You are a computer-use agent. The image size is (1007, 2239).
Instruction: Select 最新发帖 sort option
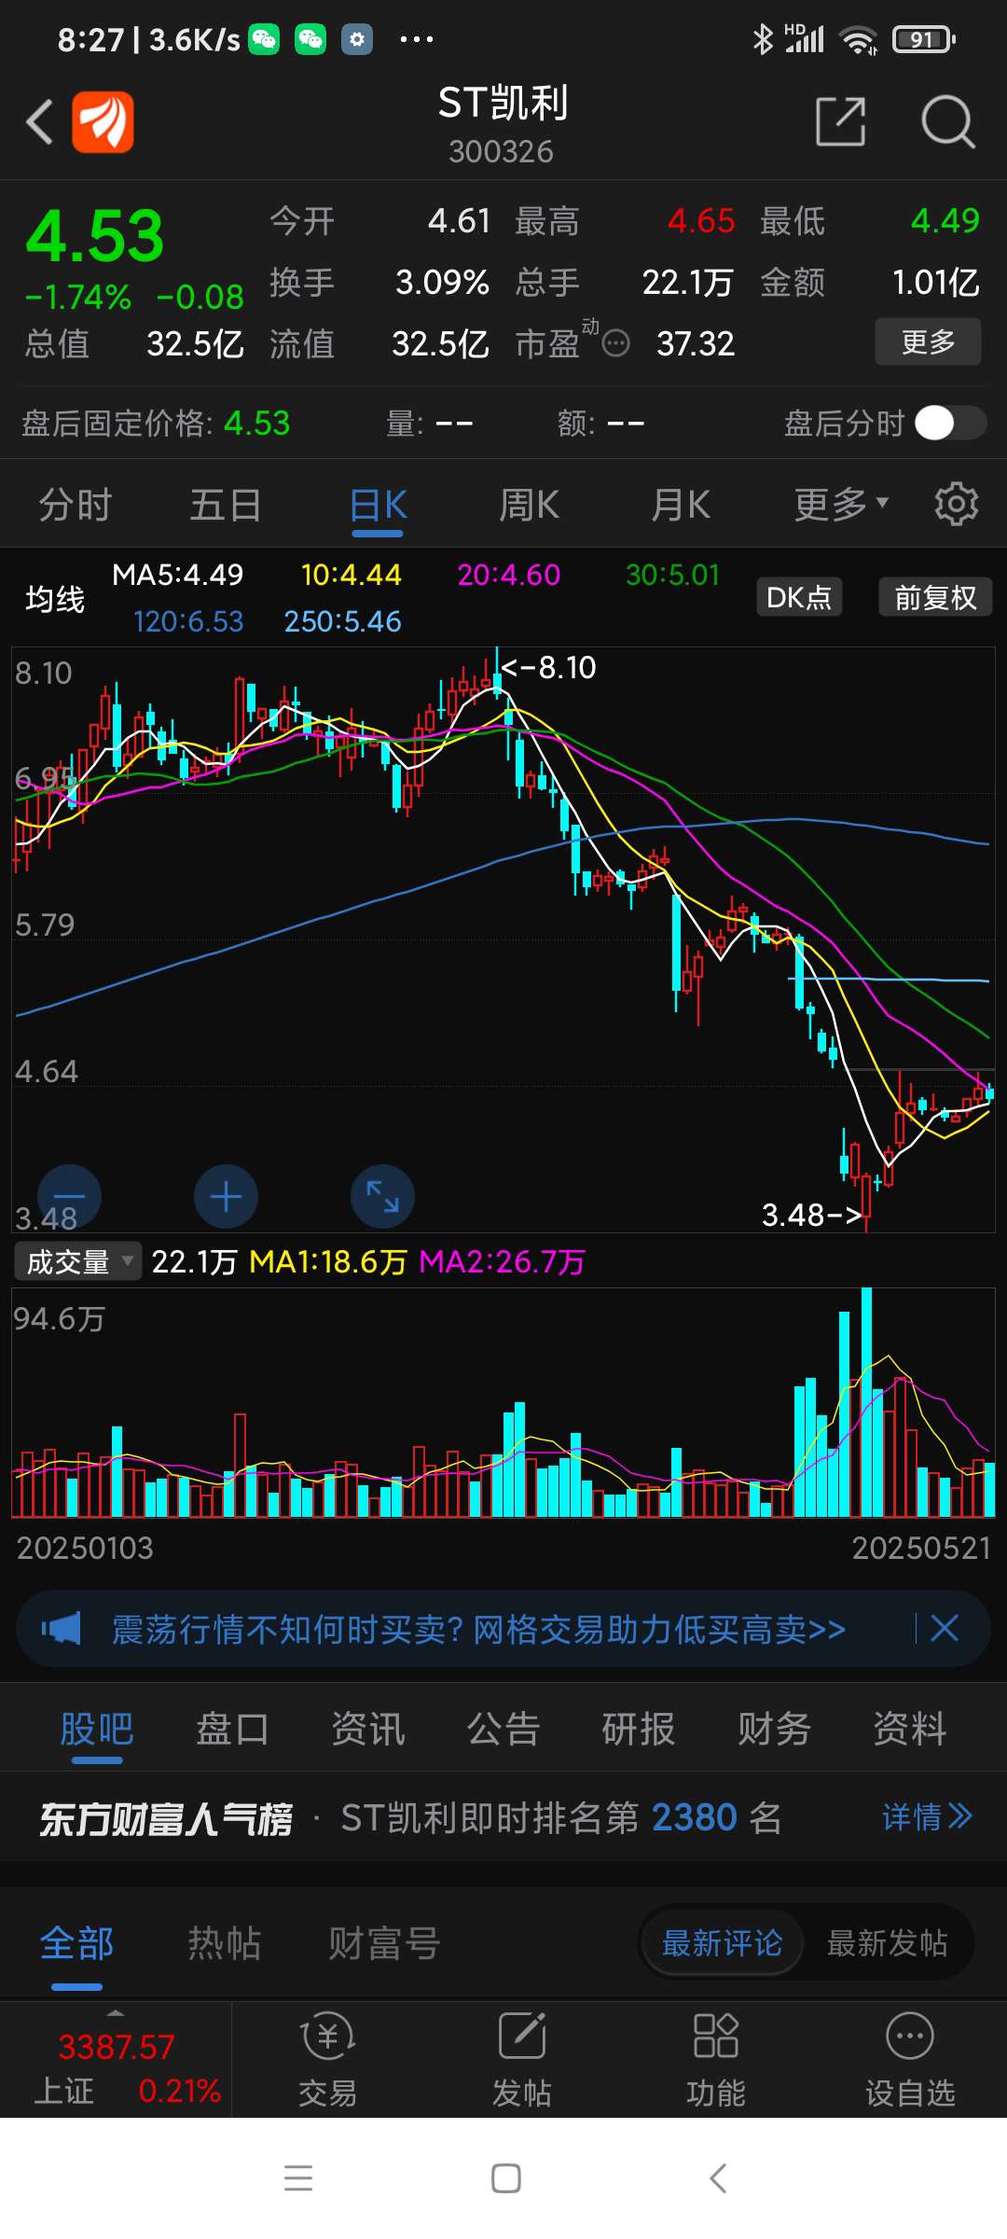[x=887, y=1943]
